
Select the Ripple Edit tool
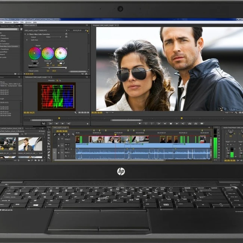49,135
